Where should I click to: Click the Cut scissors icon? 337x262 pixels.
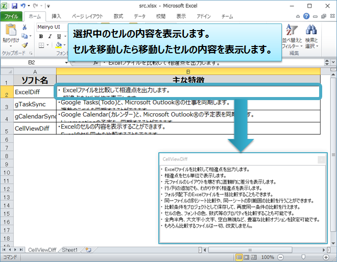point(25,27)
